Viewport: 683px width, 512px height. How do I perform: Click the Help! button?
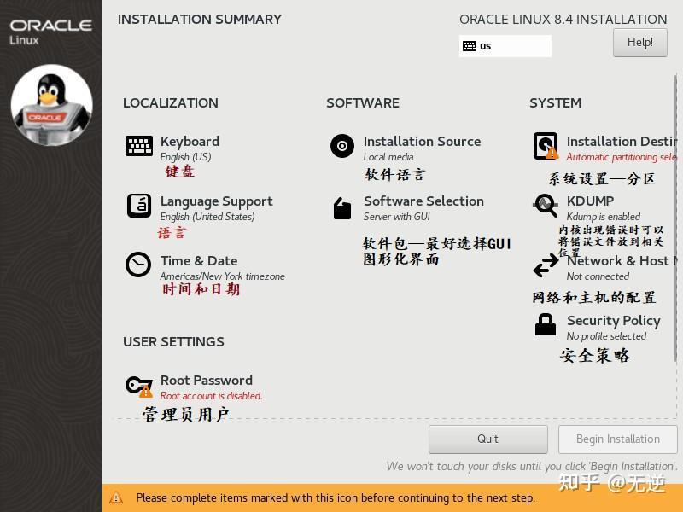coord(639,43)
